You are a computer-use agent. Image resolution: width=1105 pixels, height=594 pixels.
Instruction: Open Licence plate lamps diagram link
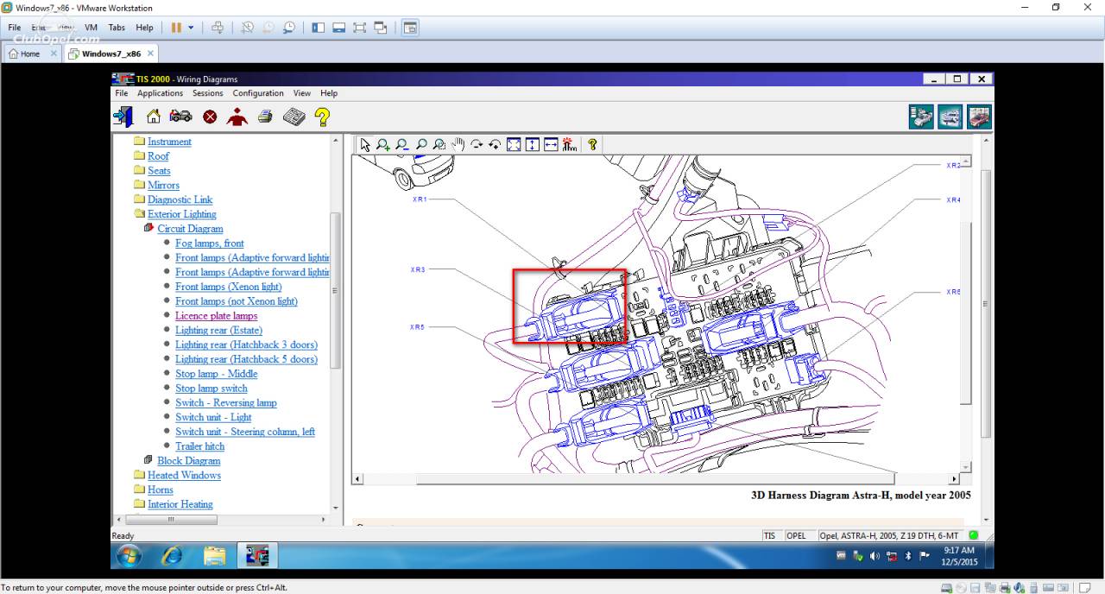(216, 316)
